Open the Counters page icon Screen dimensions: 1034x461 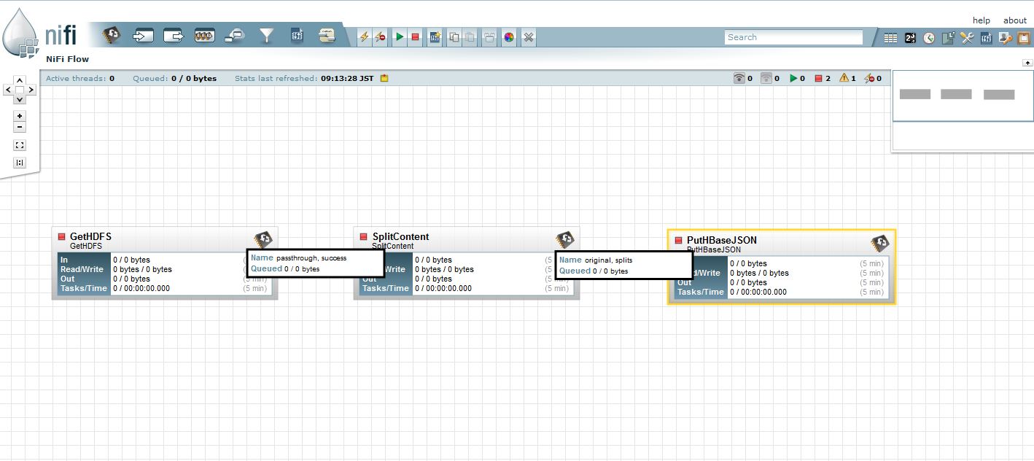pyautogui.click(x=910, y=36)
